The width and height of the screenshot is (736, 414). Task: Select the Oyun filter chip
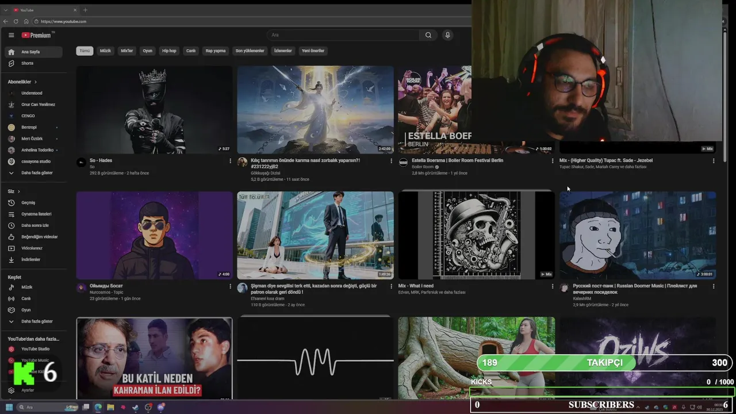tap(148, 51)
